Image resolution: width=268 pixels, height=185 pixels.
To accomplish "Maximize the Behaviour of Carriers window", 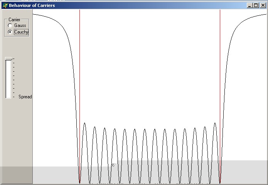I will pyautogui.click(x=256, y=5).
